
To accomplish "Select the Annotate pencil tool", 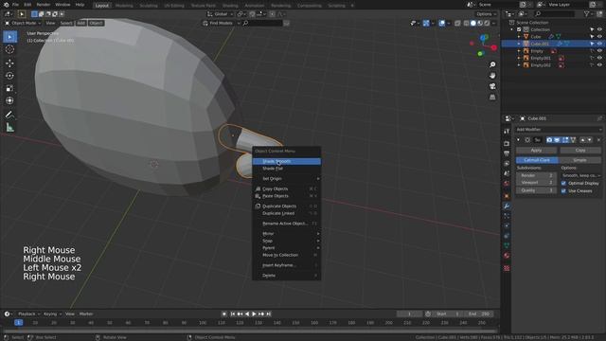I will [x=9, y=115].
